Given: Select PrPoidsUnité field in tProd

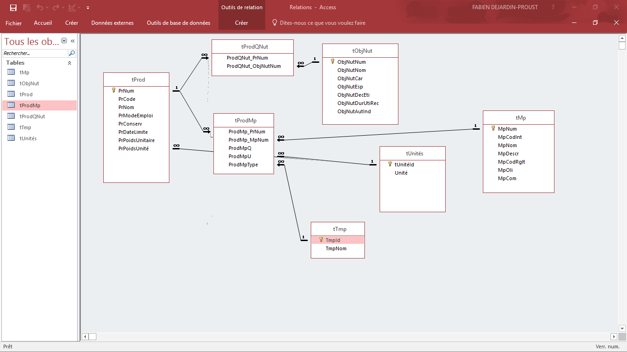Looking at the screenshot, I should coord(134,148).
